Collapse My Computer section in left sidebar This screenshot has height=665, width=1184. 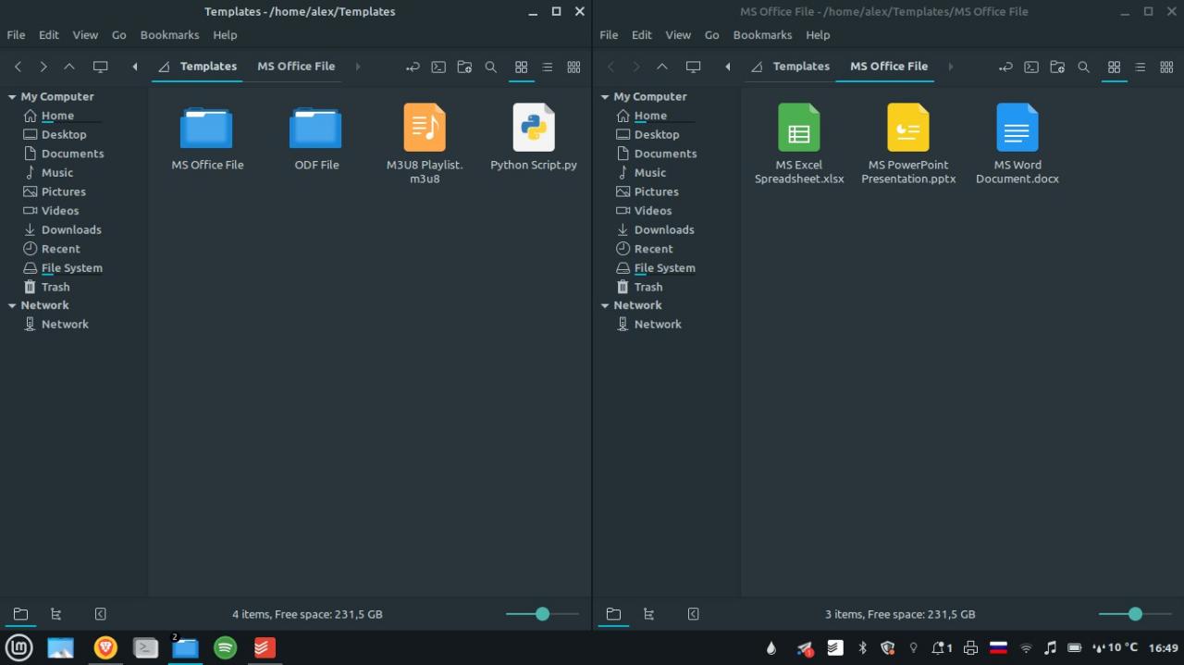click(x=12, y=96)
